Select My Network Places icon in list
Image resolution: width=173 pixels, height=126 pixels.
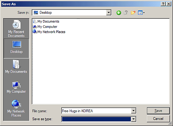coord(35,32)
